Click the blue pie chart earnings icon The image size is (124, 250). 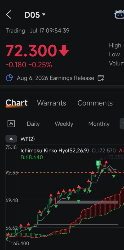(9, 78)
